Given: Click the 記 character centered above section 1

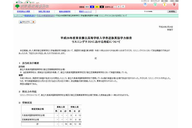Looking at the screenshot, I should (x=96, y=58).
